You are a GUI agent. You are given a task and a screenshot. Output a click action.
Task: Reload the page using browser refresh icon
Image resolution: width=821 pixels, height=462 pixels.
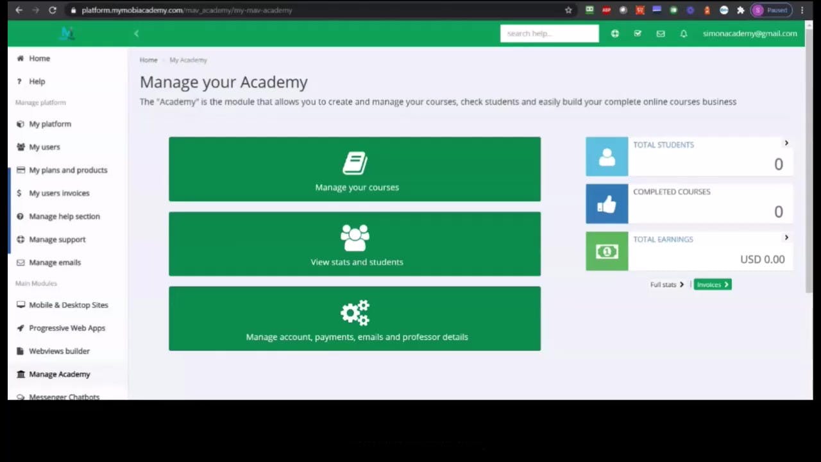(x=53, y=10)
